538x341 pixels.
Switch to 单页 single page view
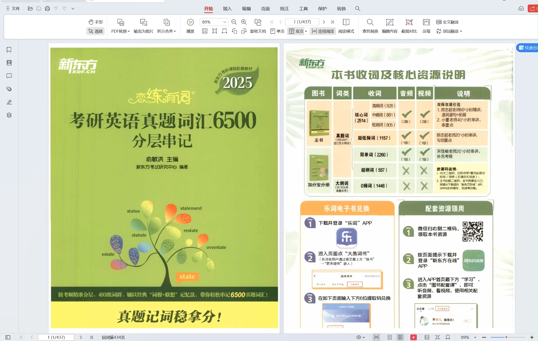[x=278, y=31]
